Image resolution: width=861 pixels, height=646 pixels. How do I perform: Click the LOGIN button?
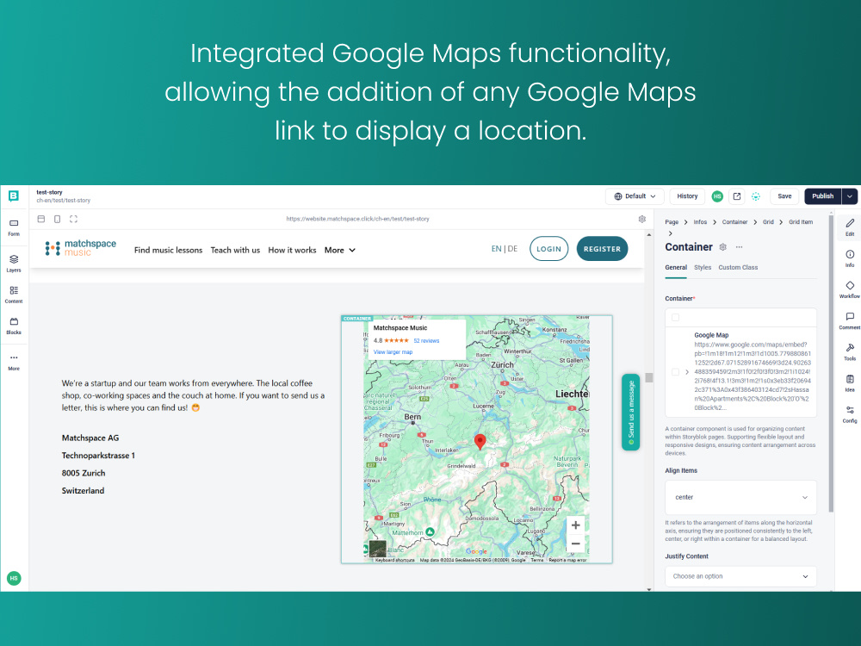[548, 249]
